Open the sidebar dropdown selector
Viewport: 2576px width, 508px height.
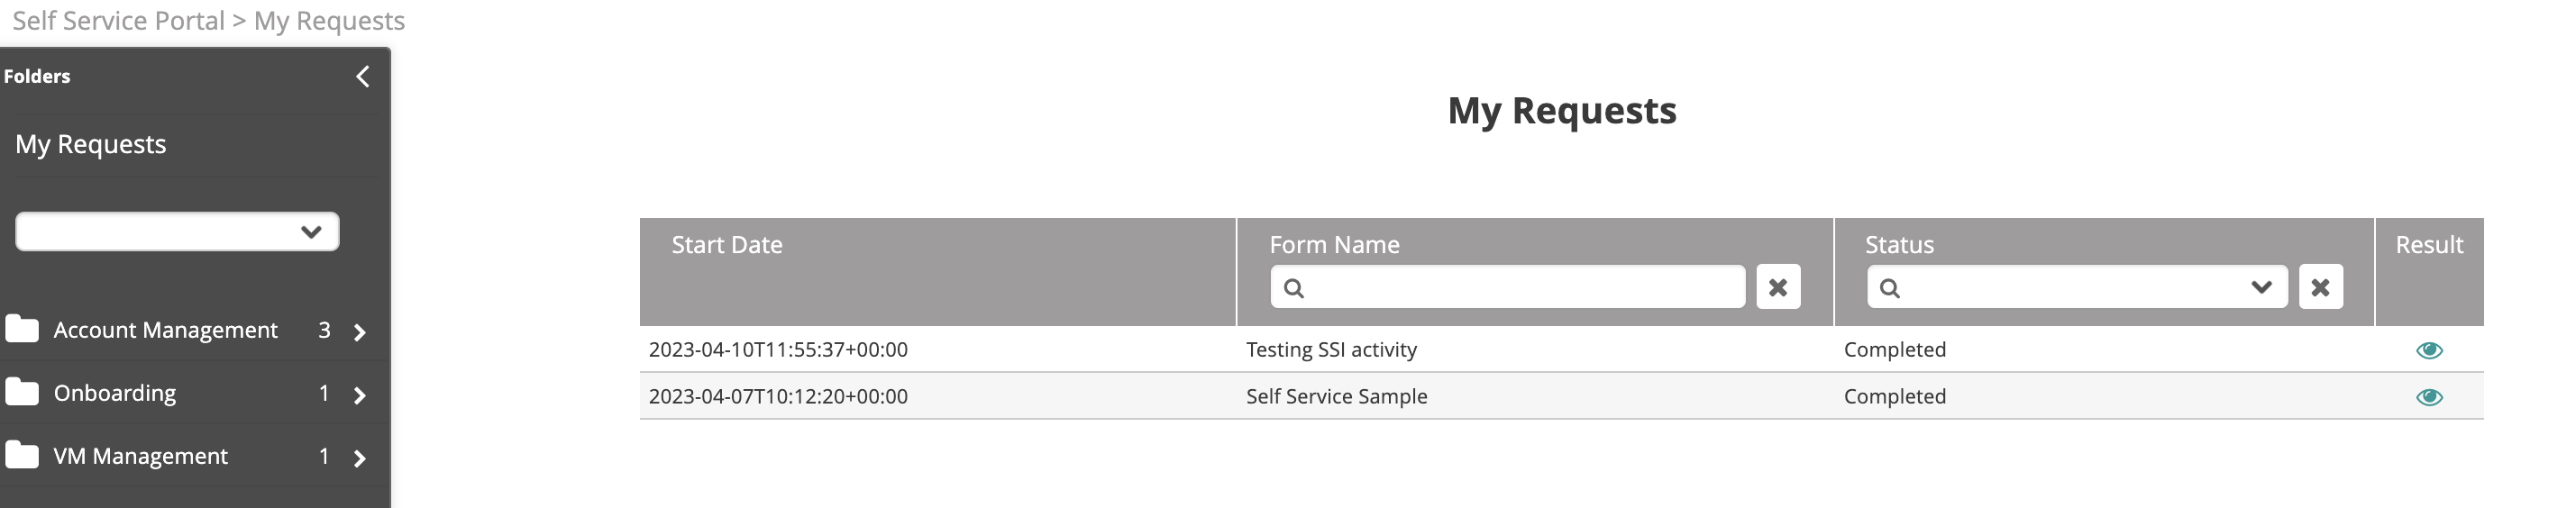[177, 232]
